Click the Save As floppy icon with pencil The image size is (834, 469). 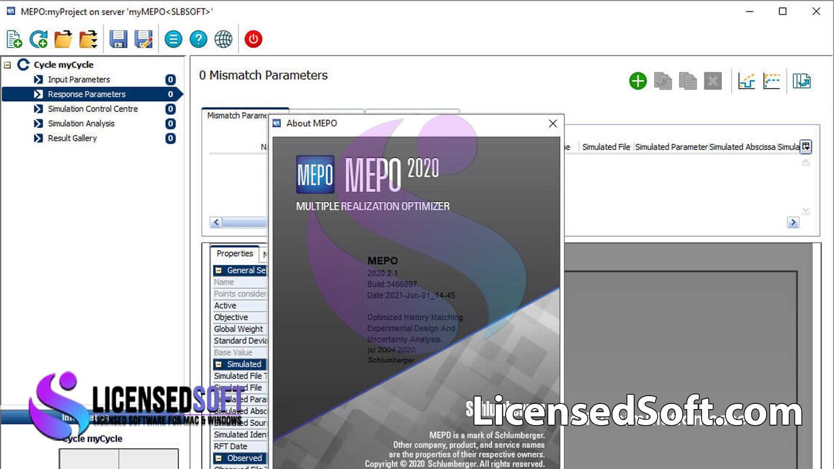(143, 39)
